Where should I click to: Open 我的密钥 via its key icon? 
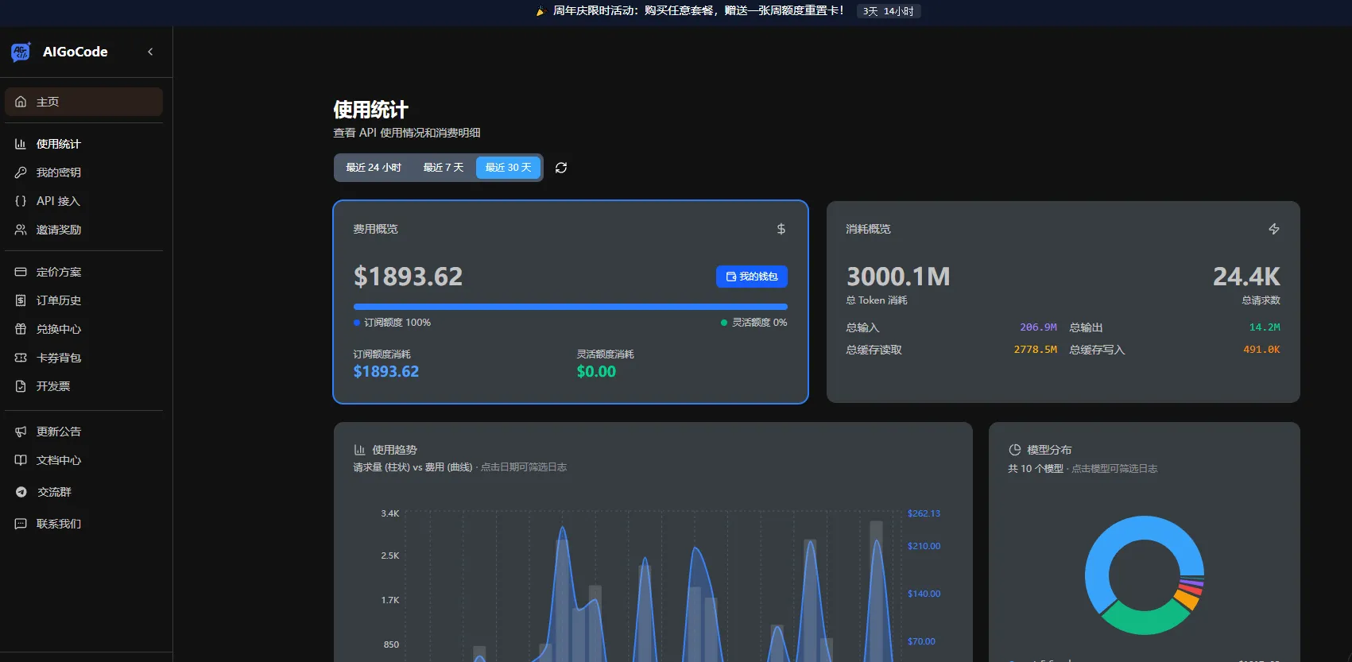(x=21, y=172)
